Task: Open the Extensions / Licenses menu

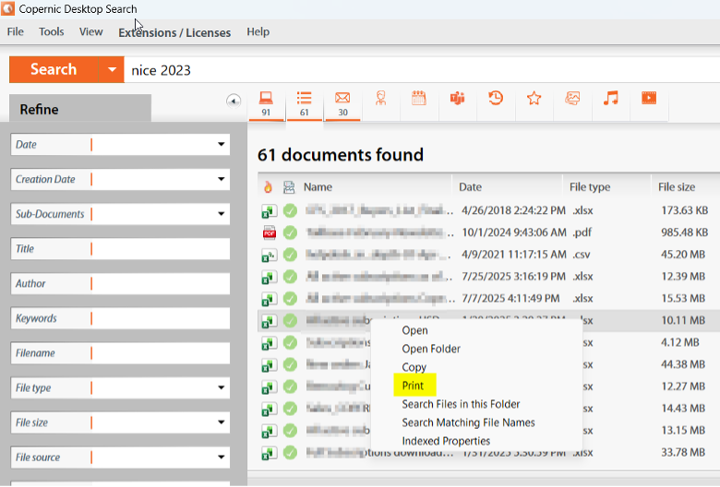Action: click(x=174, y=32)
